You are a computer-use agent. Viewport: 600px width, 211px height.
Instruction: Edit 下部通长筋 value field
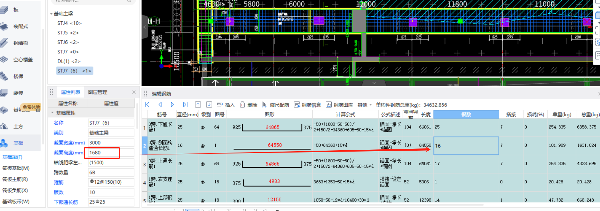(x=111, y=202)
